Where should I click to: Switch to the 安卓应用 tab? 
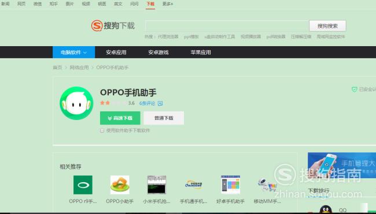tap(116, 52)
